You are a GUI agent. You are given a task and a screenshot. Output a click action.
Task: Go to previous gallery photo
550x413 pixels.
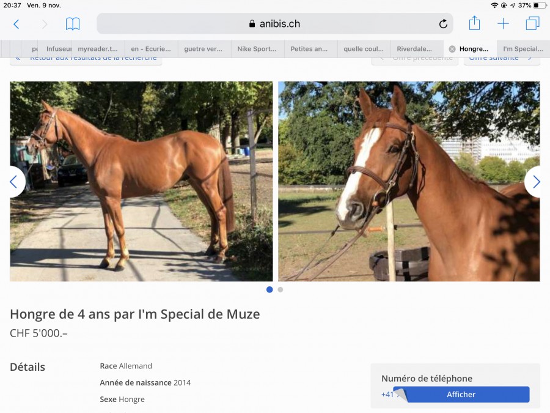pos(14,182)
